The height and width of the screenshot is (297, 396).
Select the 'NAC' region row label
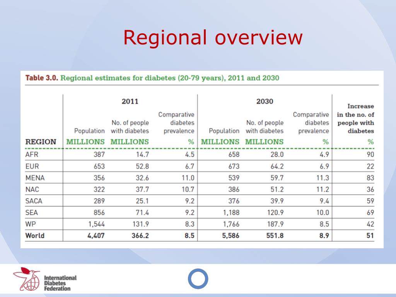(32, 189)
